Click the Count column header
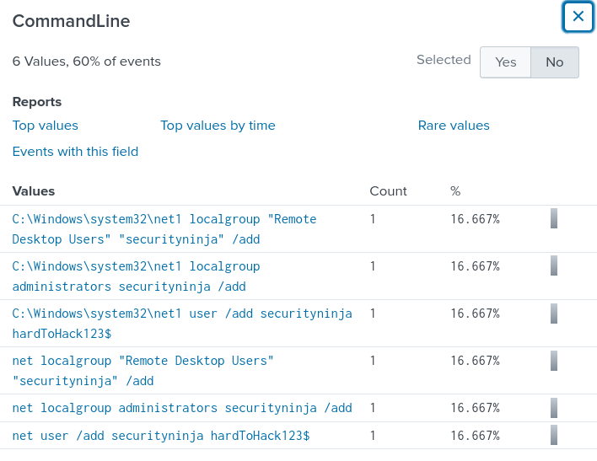Viewport: 597px width, 461px height. [x=388, y=191]
